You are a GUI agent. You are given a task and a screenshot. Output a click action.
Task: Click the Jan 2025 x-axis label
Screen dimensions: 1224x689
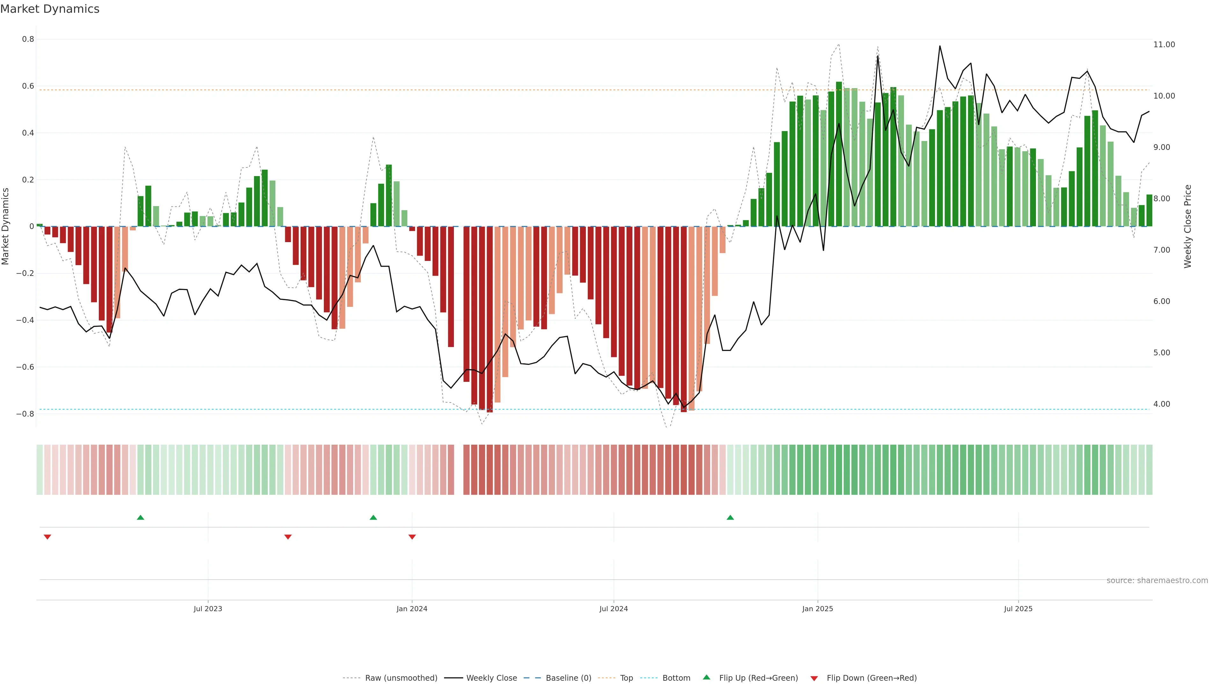817,609
